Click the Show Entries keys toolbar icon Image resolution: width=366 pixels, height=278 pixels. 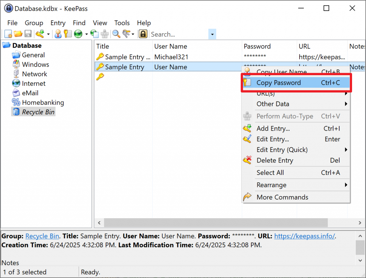[x=126, y=34]
